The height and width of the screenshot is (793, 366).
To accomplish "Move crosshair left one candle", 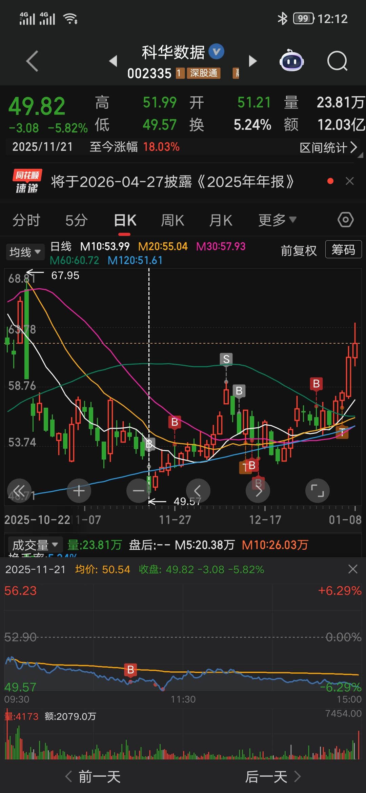I will [198, 490].
